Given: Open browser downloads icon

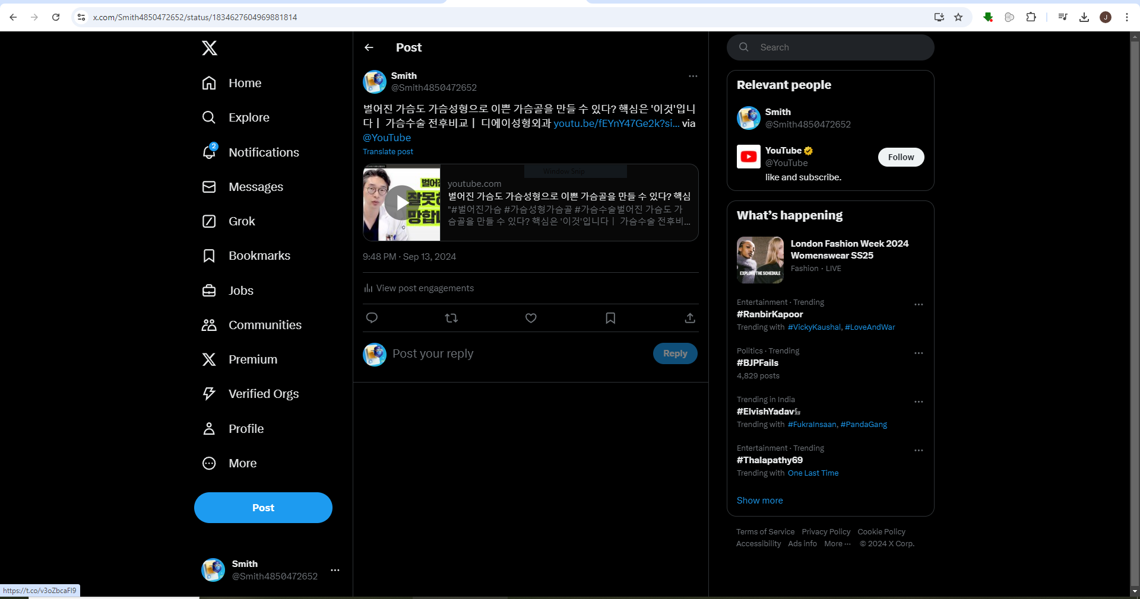Looking at the screenshot, I should 1084,17.
